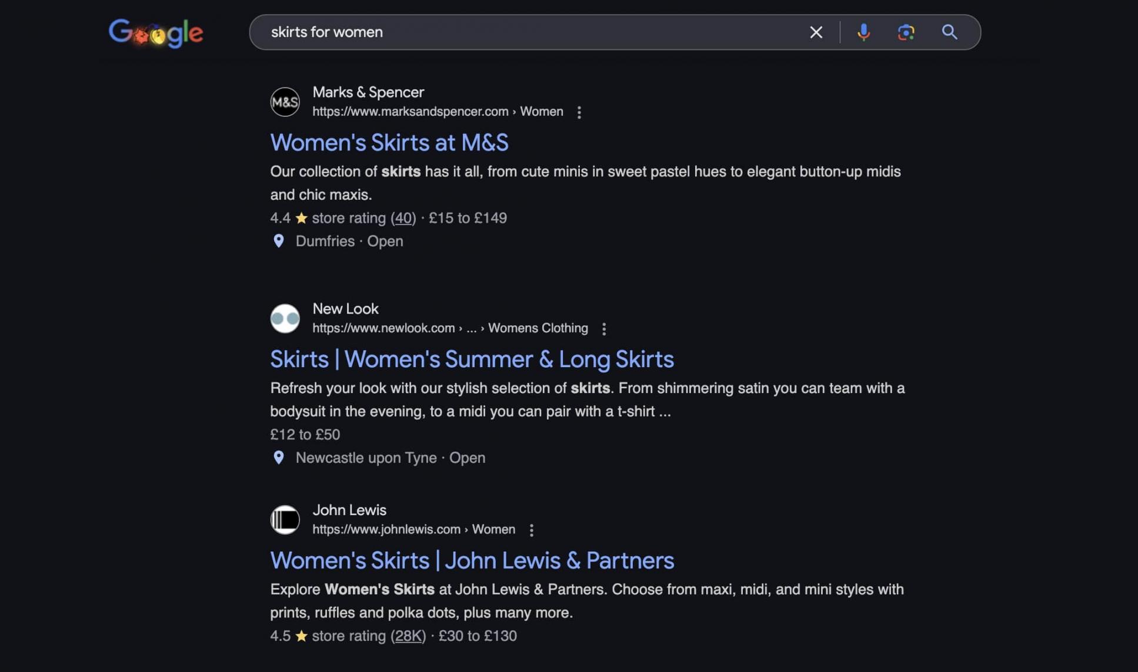
Task: Click the '£30 to £130' price range
Action: tap(478, 636)
